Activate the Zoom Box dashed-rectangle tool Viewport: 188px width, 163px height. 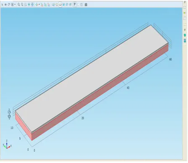point(26,5)
